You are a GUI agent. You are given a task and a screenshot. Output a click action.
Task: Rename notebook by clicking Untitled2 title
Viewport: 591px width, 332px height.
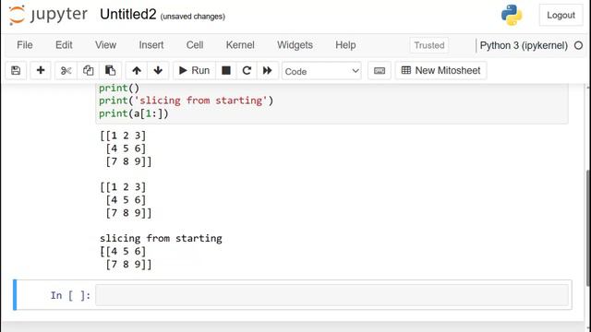pyautogui.click(x=127, y=15)
